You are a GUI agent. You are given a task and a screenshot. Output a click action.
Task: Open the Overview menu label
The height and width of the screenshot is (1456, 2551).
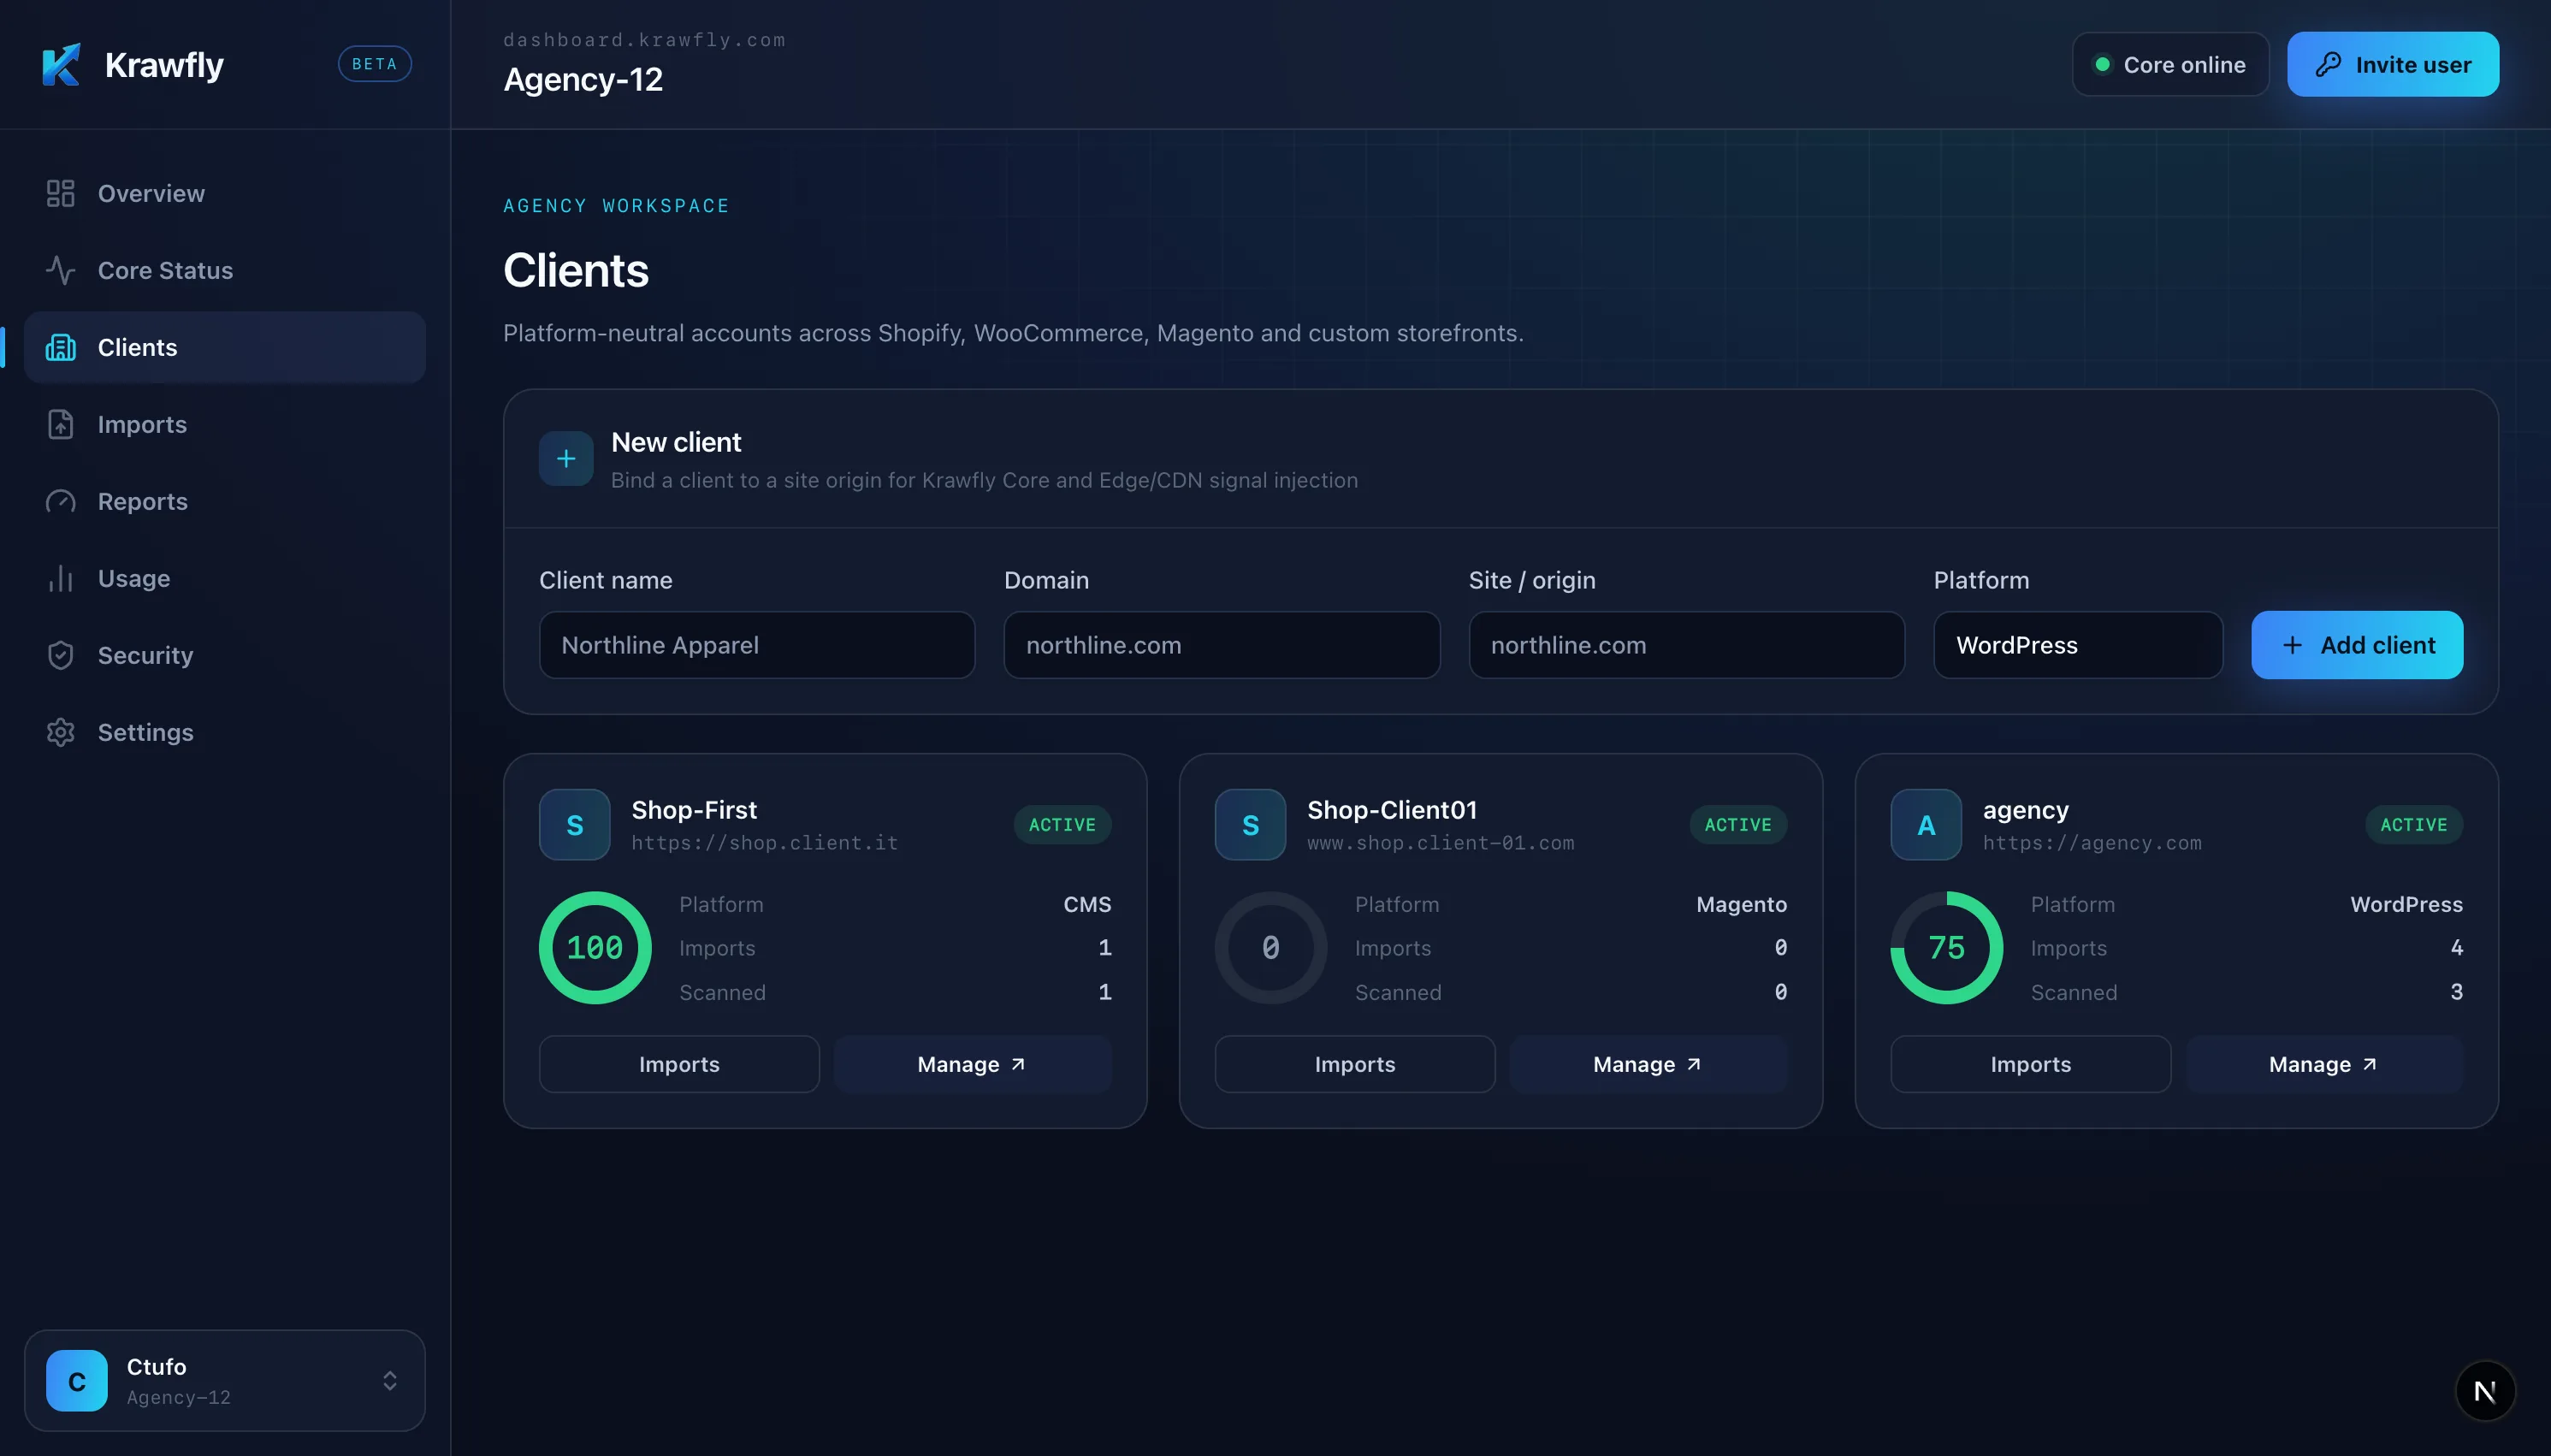(x=151, y=193)
